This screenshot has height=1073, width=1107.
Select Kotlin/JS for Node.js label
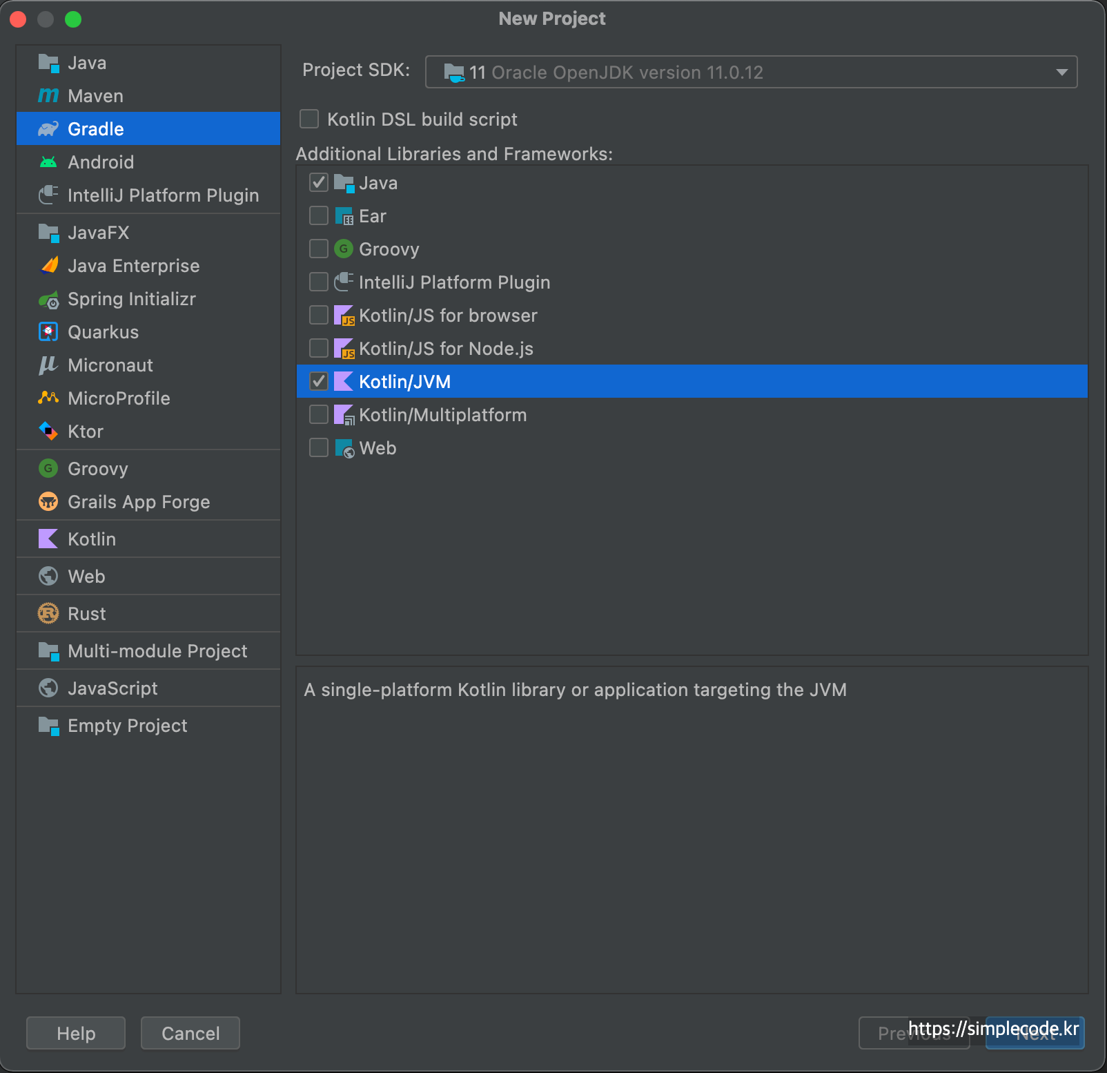pos(446,349)
